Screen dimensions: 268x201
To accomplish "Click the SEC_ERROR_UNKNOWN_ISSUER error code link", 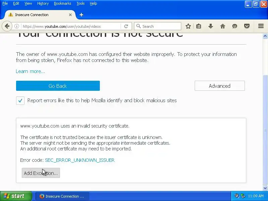I will (x=80, y=160).
